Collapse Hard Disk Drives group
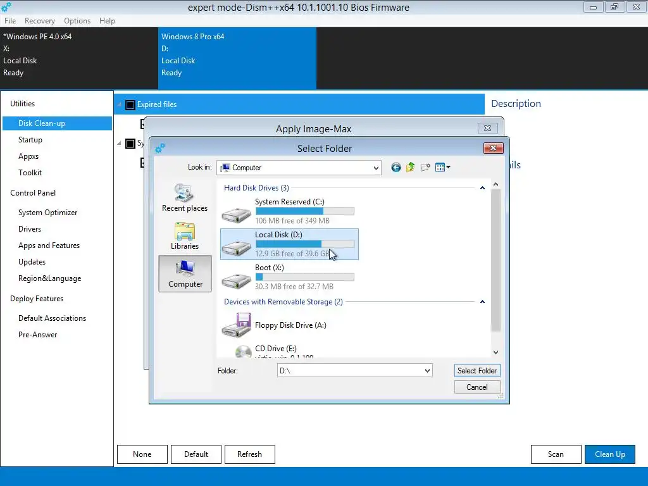Viewport: 648px width, 486px height. (x=482, y=188)
